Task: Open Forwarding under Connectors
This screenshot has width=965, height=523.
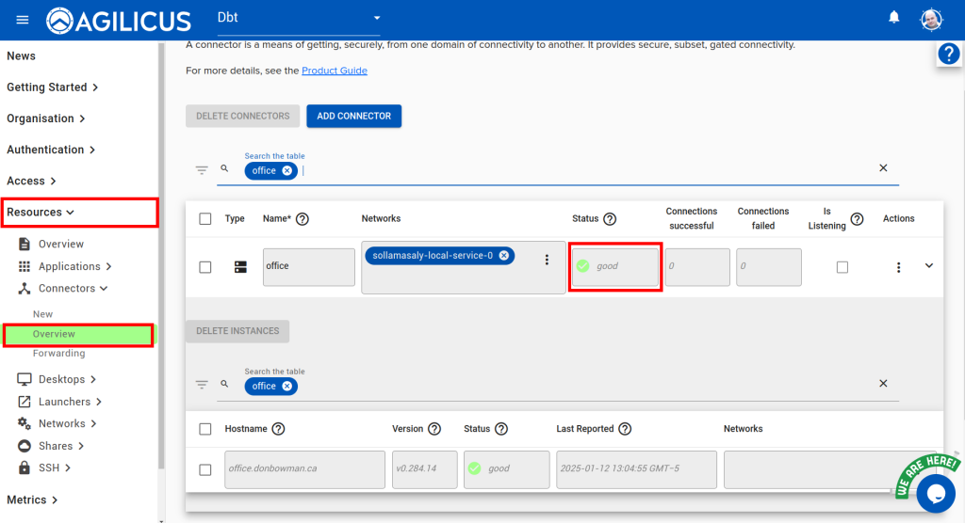Action: pyautogui.click(x=58, y=354)
